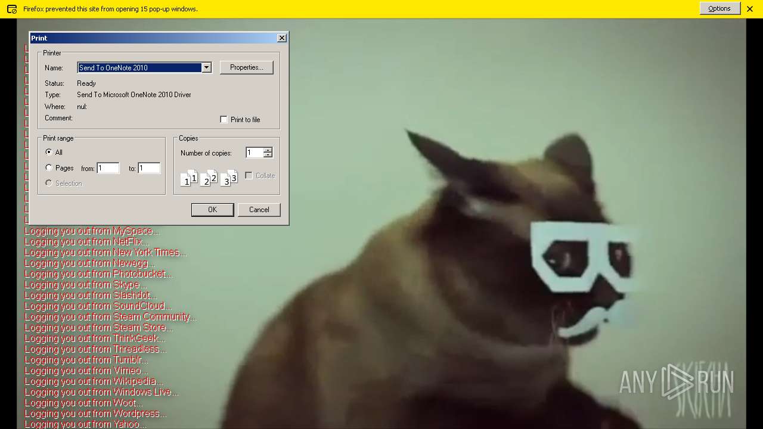Click 'Logging you out from Woot...' text
The width and height of the screenshot is (763, 429).
tap(83, 402)
